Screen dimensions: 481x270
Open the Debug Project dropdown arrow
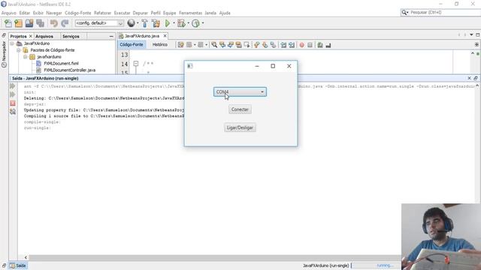point(188,23)
